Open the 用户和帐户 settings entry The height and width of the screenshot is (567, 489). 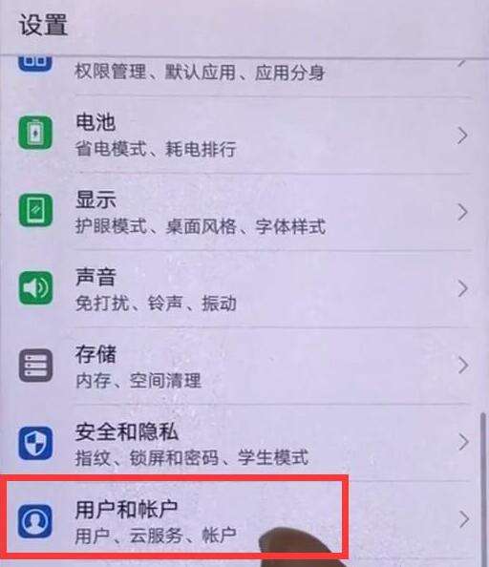pos(244,521)
